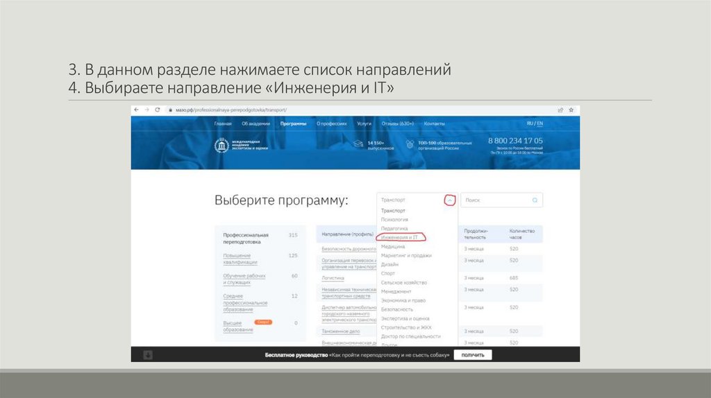Screen dimensions: 711x398
Task: Open Обучение рабочих и служащих category
Action: [244, 279]
